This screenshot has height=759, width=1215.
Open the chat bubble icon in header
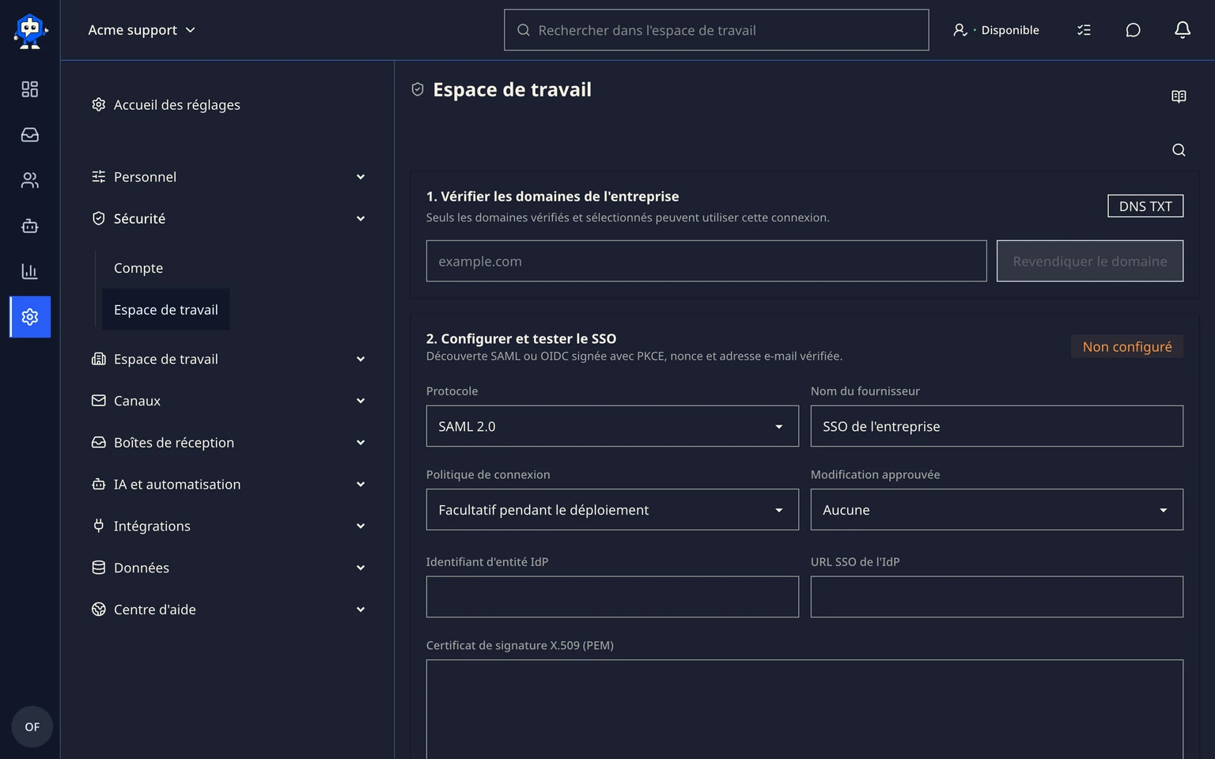[x=1133, y=30]
